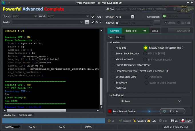195x131 pixels.
Task: Click the DB database icon
Action: click(x=109, y=121)
